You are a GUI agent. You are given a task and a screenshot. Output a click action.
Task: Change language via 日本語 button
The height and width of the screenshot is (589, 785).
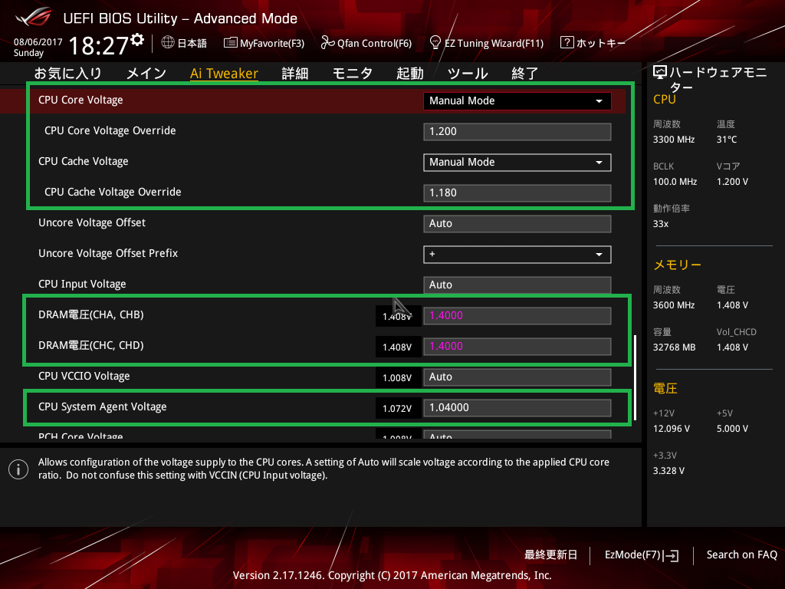[184, 43]
